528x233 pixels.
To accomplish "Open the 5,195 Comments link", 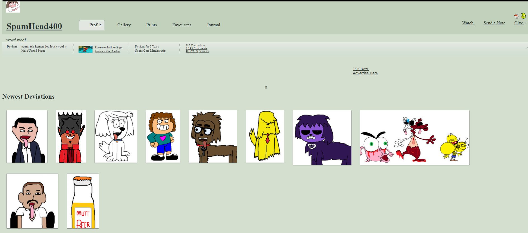I will click(x=196, y=48).
